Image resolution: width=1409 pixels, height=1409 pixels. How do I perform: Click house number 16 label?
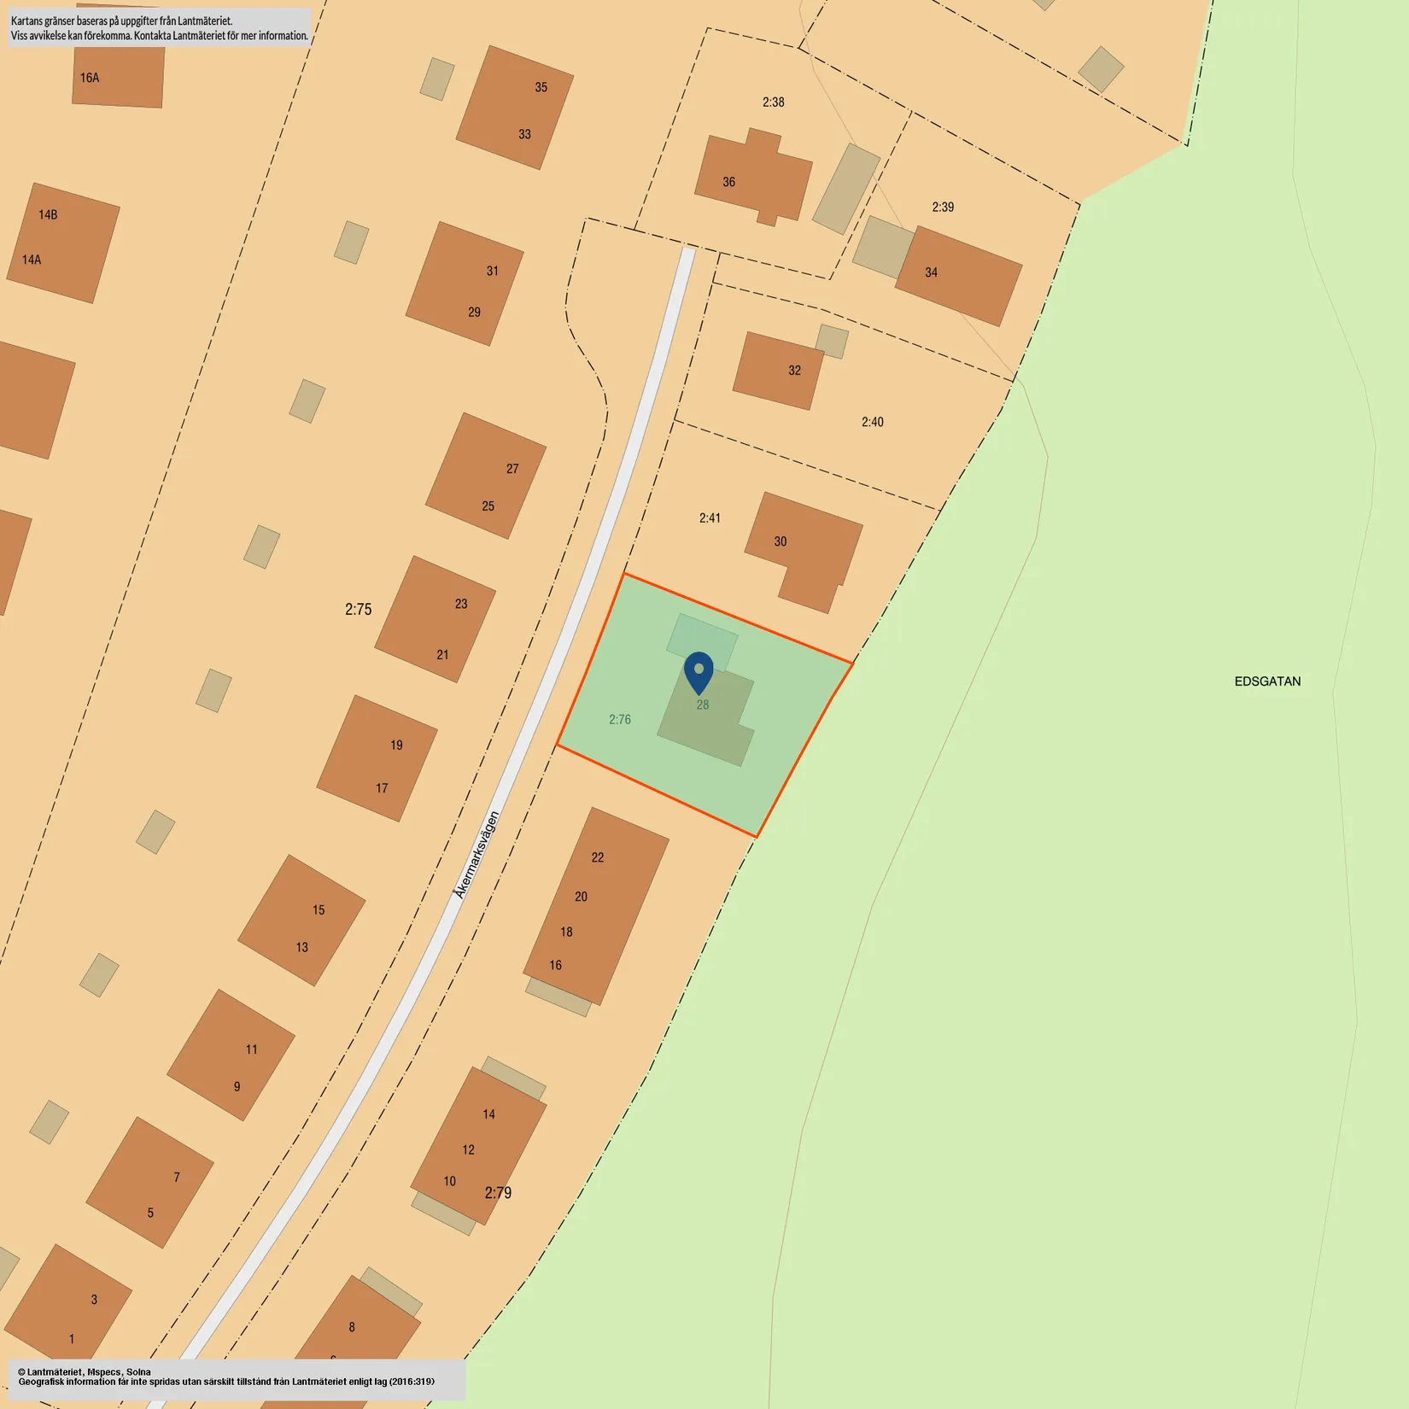[555, 965]
